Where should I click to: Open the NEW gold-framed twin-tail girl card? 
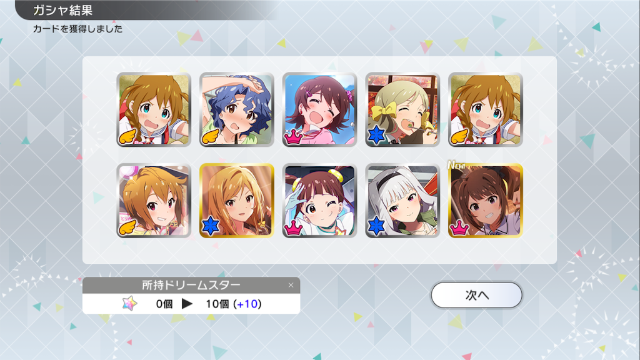(x=485, y=201)
